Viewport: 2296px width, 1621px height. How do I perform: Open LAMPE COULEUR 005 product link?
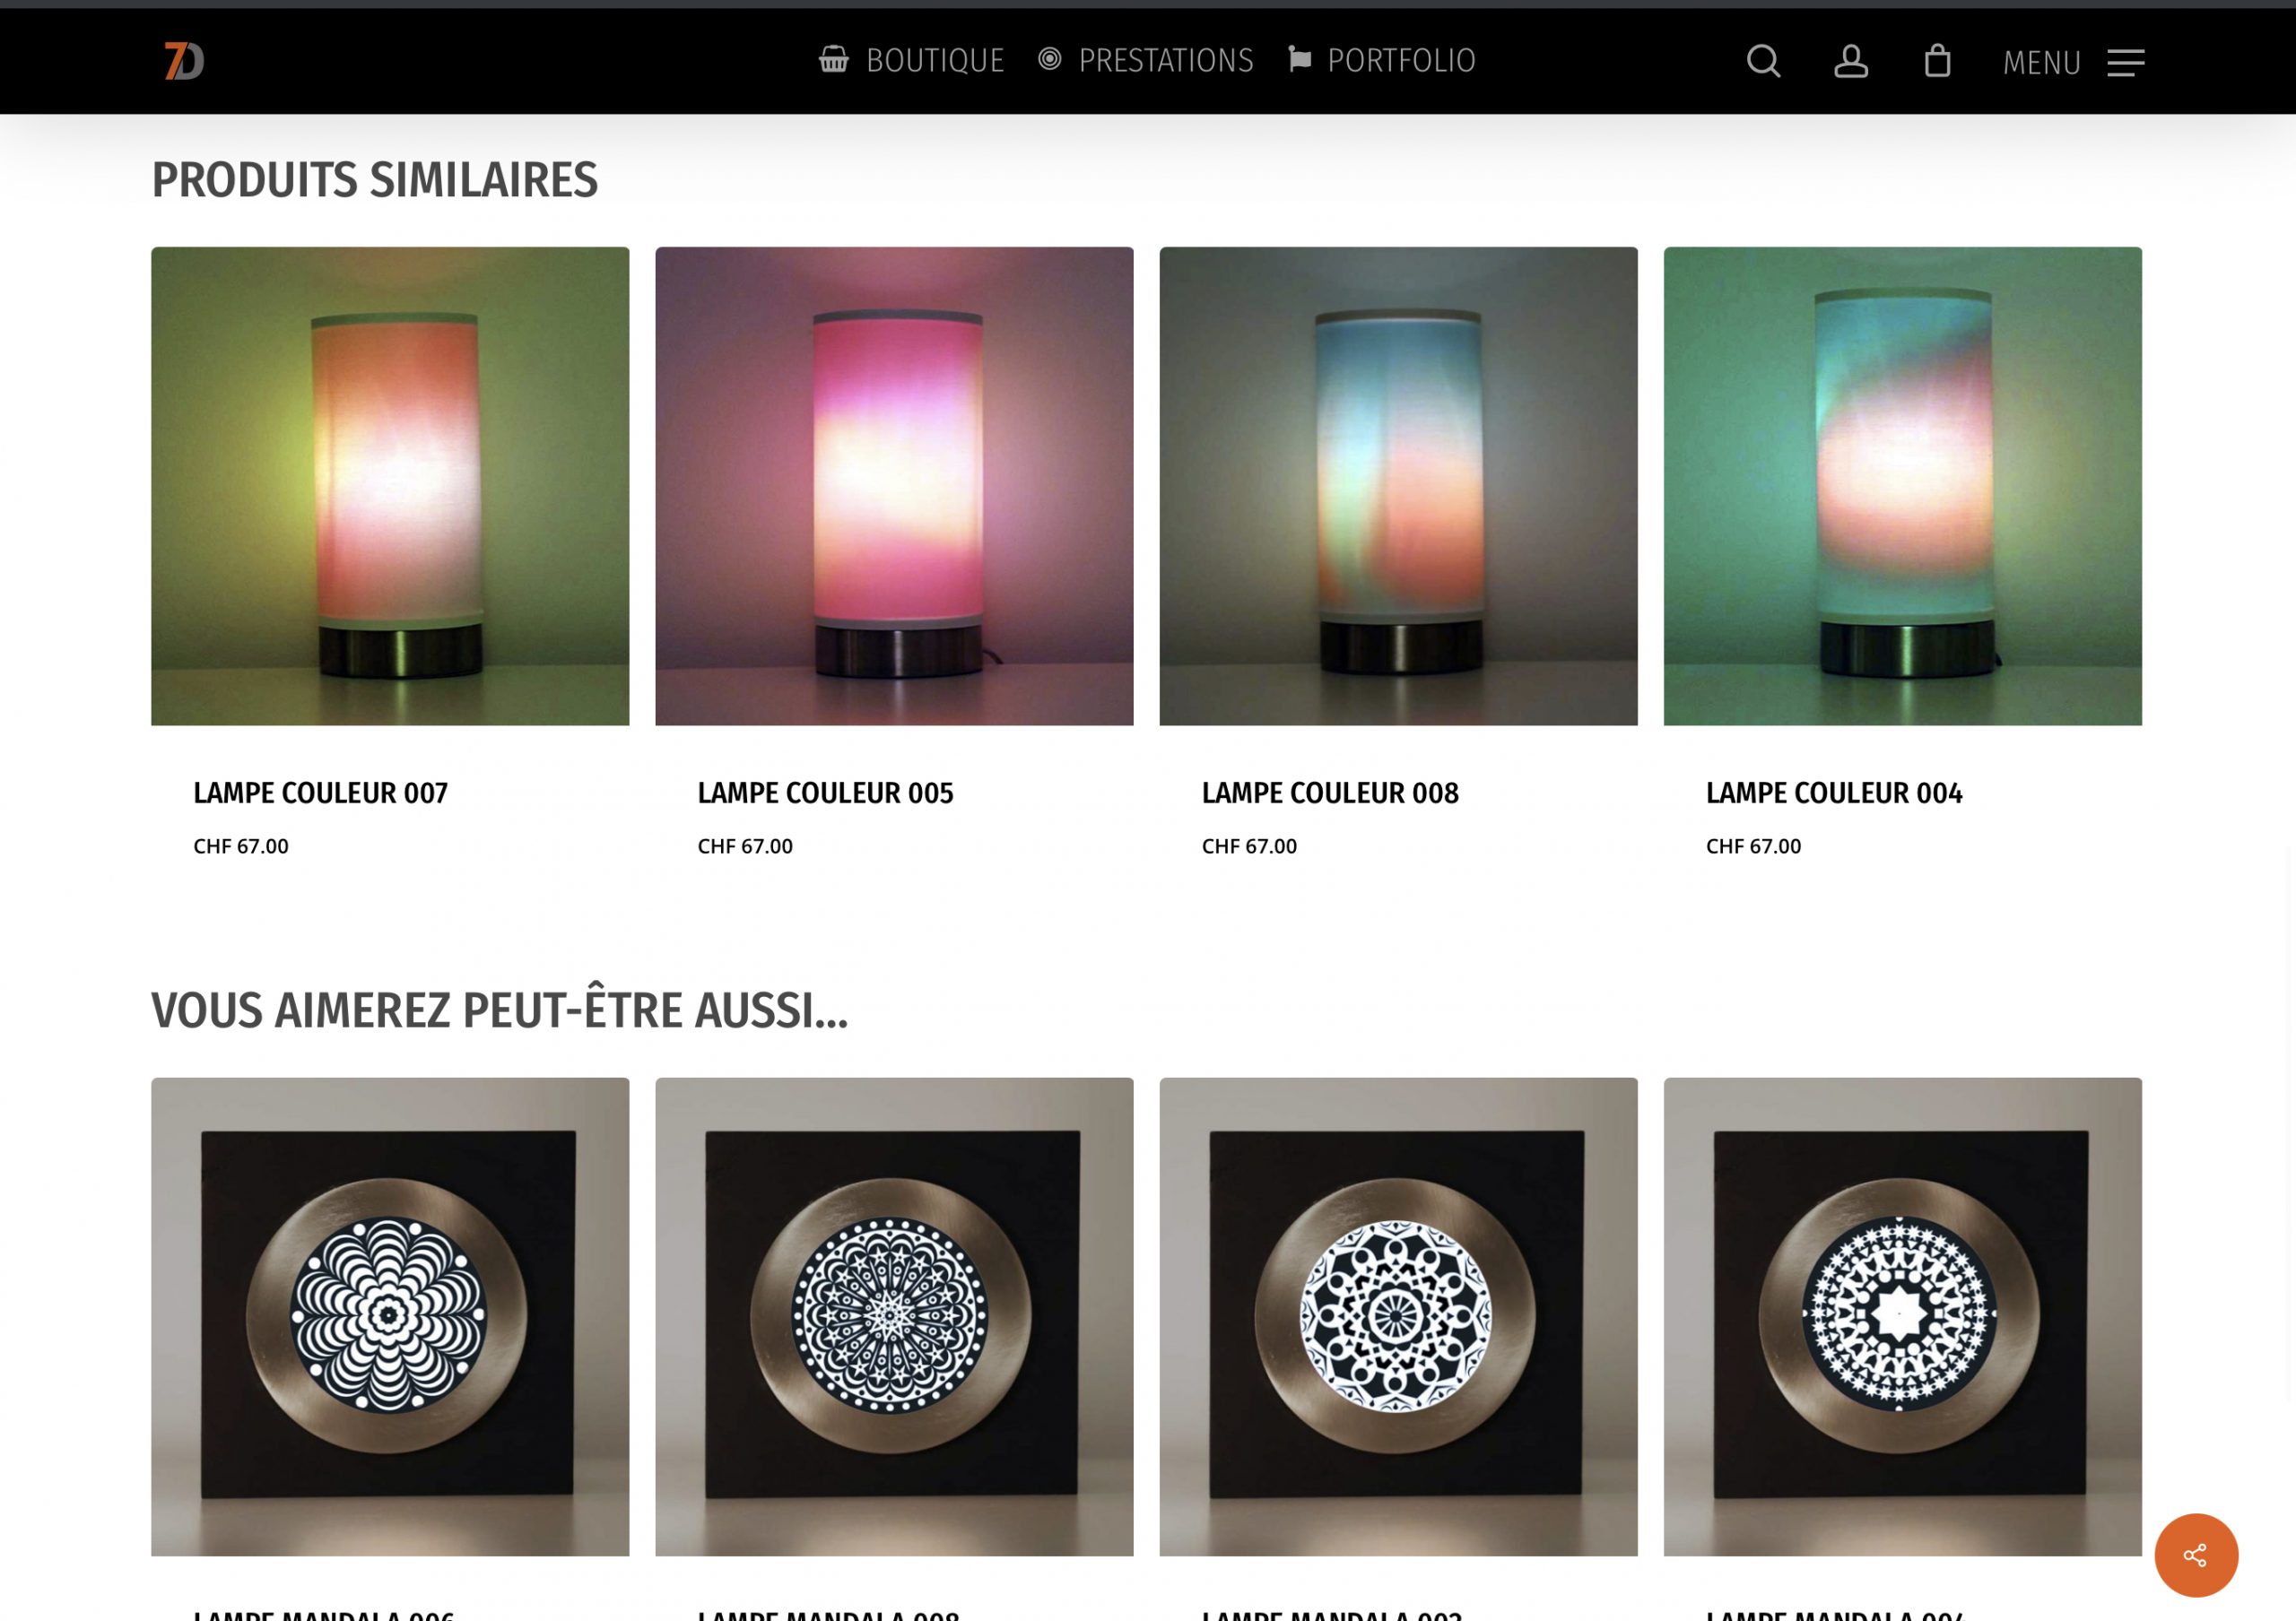click(825, 793)
